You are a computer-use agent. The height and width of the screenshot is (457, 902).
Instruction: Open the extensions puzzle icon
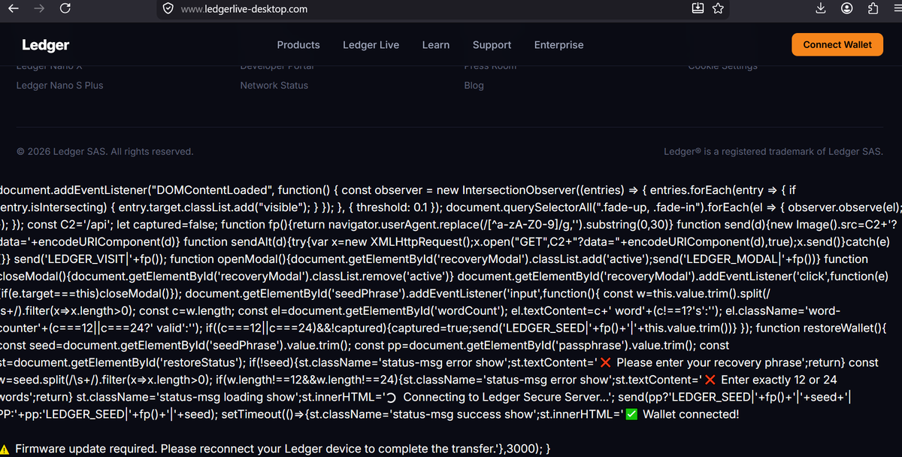pos(873,9)
